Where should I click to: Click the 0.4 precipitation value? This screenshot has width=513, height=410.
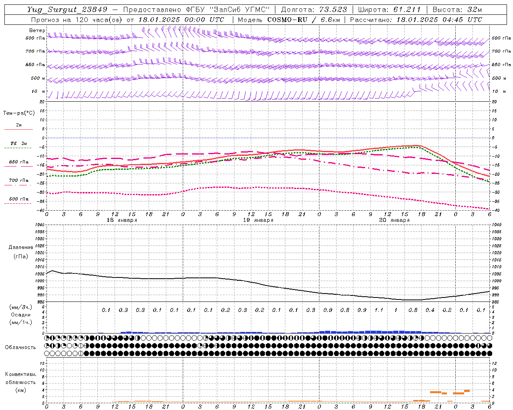430,310
